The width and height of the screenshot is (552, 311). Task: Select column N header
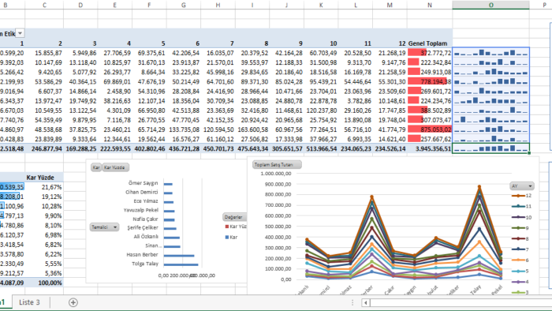coord(430,5)
